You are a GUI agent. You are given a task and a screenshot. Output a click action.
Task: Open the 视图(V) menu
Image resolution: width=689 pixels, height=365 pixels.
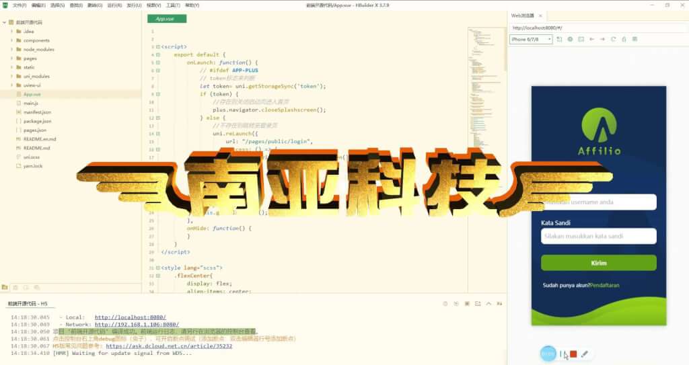point(154,5)
